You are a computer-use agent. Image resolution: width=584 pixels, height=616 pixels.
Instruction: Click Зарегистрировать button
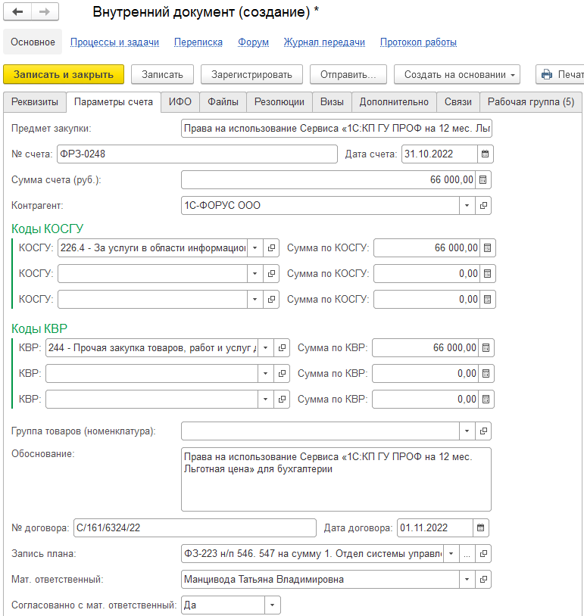(251, 74)
